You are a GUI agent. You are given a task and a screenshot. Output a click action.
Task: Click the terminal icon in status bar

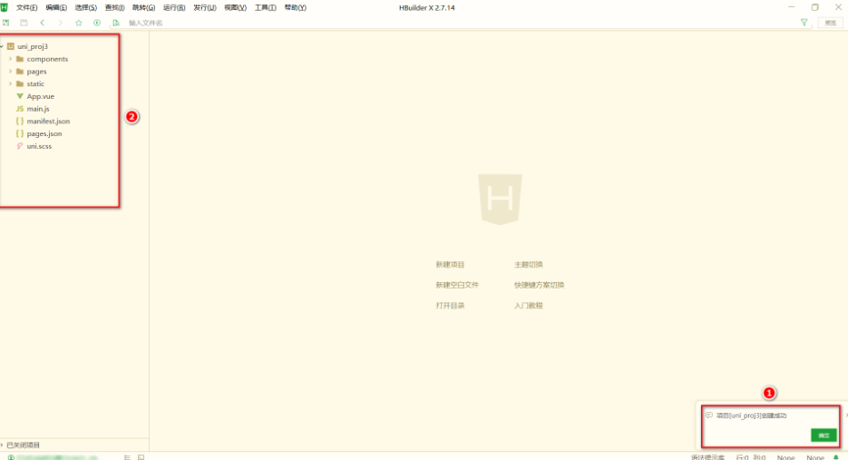pyautogui.click(x=141, y=457)
